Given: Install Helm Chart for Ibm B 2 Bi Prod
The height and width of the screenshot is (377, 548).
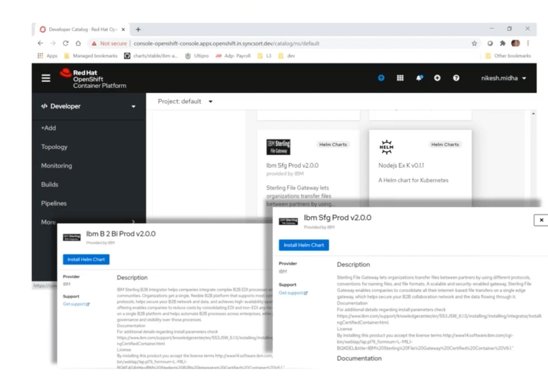Looking at the screenshot, I should (x=86, y=259).
